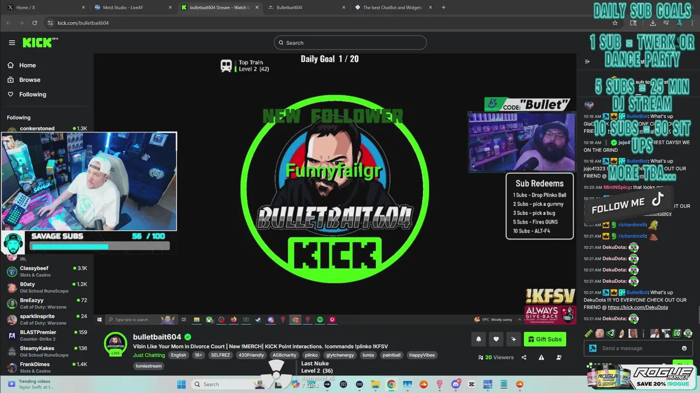Collapse the chat panel
Screen dimensions: 700x393
click(x=587, y=62)
